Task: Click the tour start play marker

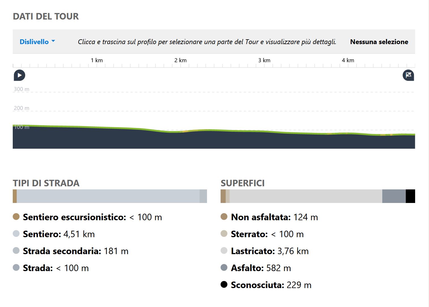Action: coord(20,75)
